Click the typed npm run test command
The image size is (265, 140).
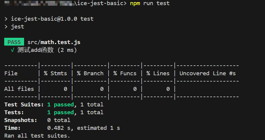click(x=149, y=4)
